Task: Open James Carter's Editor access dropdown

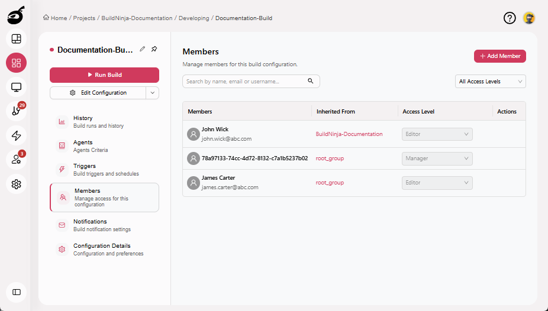Action: (x=437, y=183)
